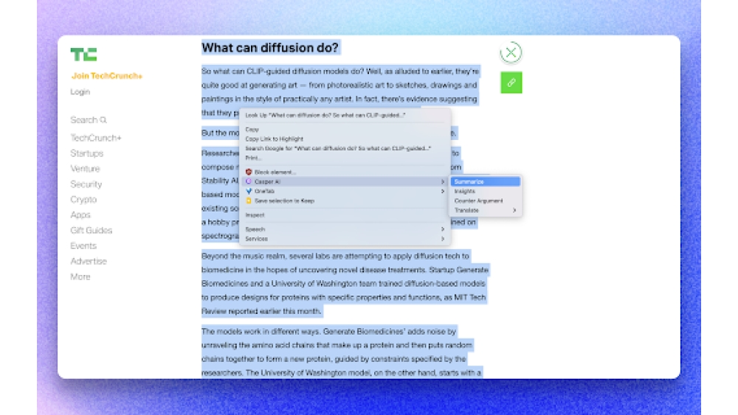Expand the Services submenu arrow
This screenshot has width=738, height=415.
click(442, 239)
